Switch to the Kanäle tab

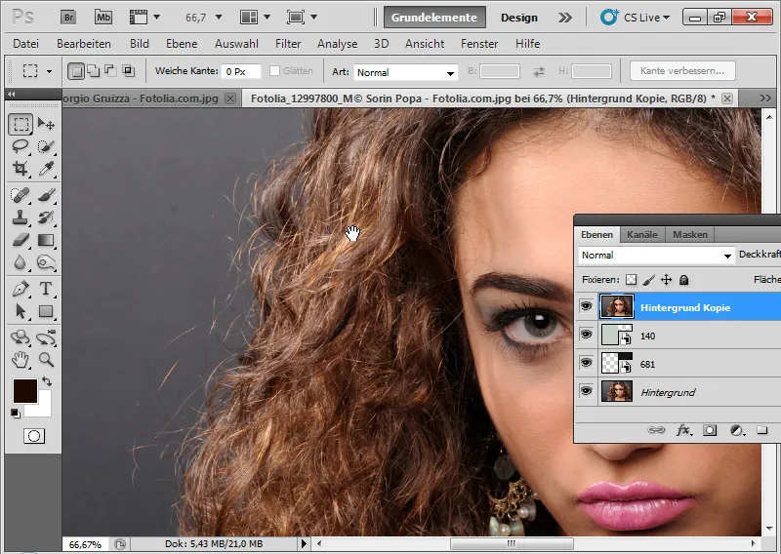(x=642, y=234)
